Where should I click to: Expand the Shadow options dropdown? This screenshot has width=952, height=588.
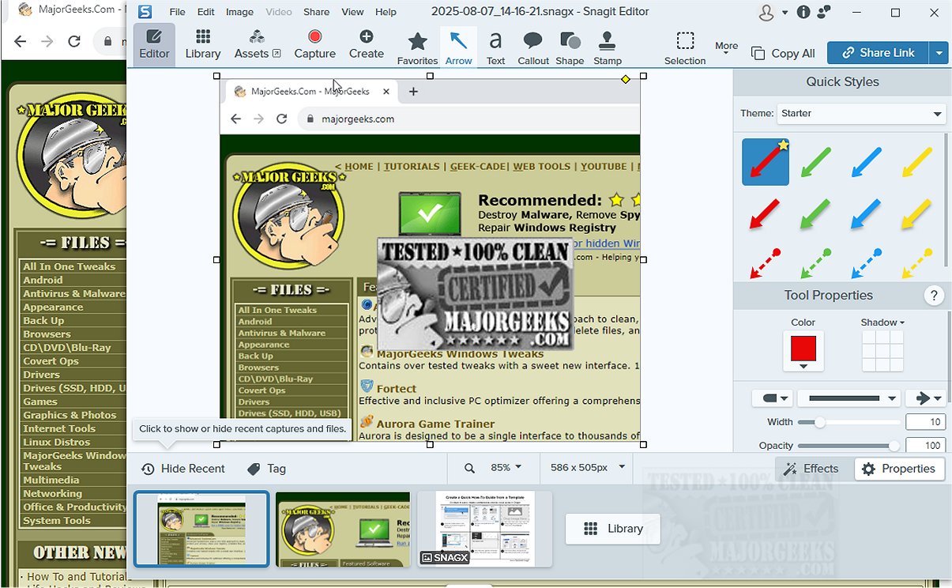(882, 322)
